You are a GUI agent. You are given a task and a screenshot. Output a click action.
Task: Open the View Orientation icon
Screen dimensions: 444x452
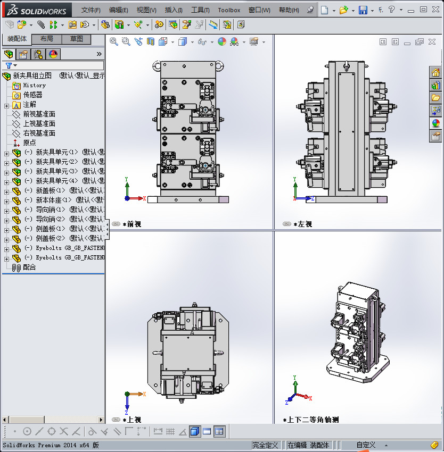point(163,42)
